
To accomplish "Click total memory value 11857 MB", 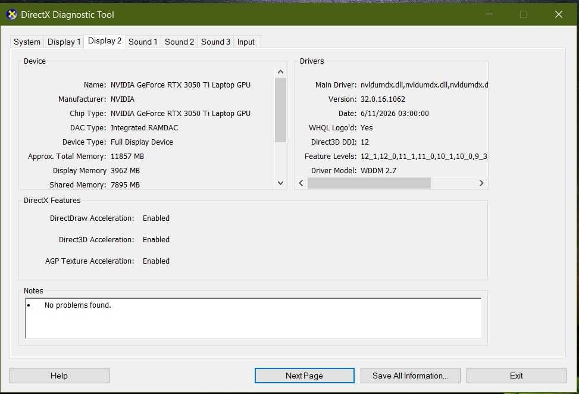I will pos(127,157).
